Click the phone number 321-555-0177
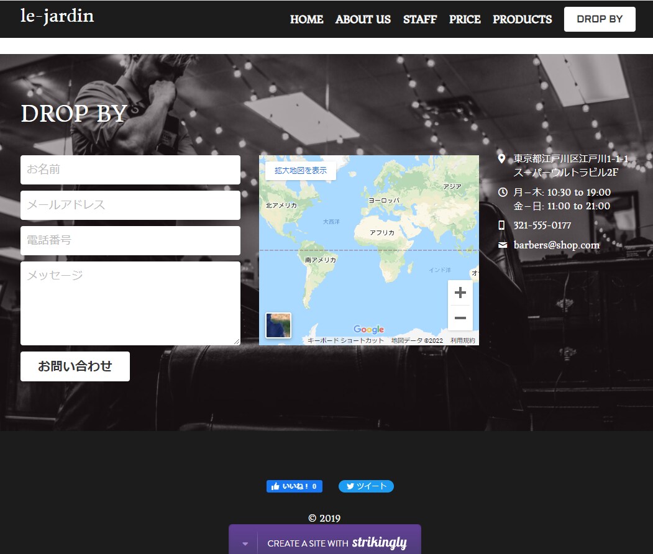The height and width of the screenshot is (554, 653). tap(542, 225)
